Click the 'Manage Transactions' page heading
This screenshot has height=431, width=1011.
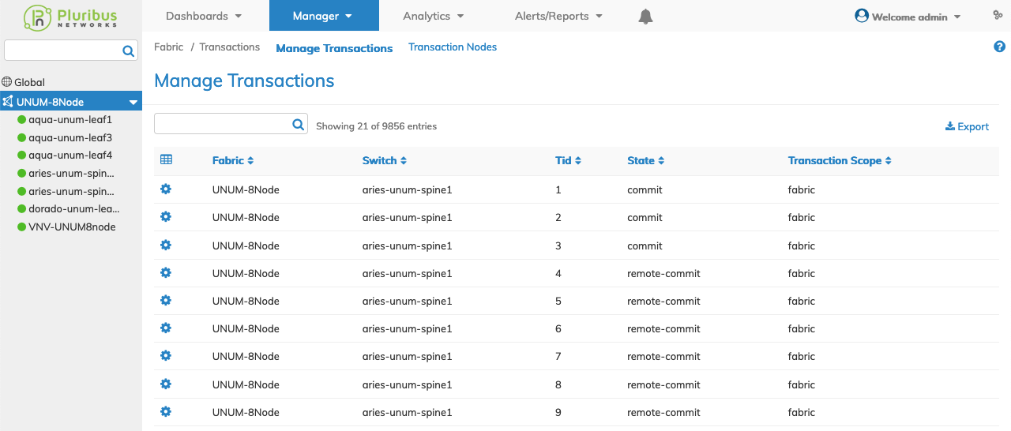tap(244, 81)
